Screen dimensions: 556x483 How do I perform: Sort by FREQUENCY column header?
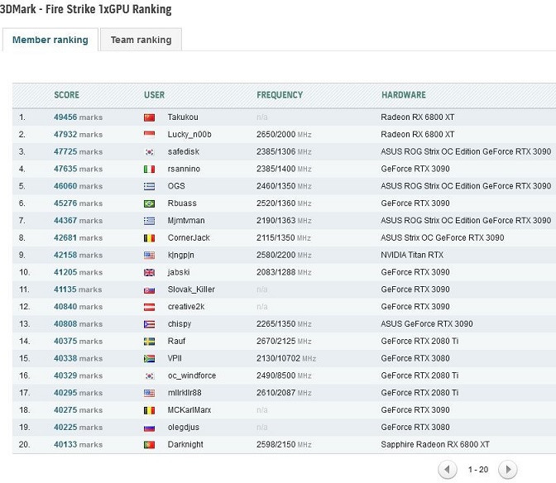point(280,95)
